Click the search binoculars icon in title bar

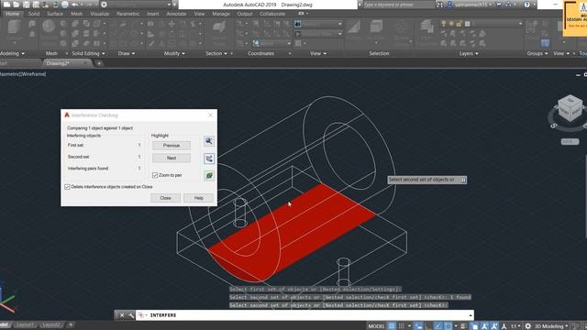pos(440,5)
